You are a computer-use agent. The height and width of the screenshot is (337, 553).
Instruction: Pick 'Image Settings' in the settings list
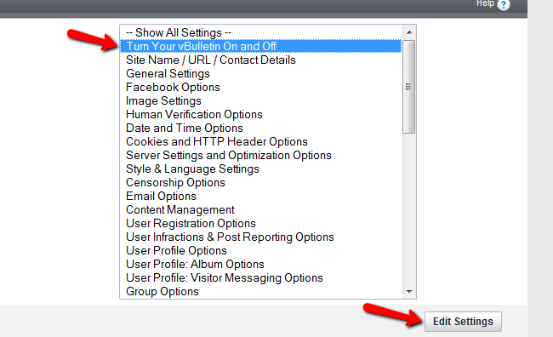coord(260,101)
